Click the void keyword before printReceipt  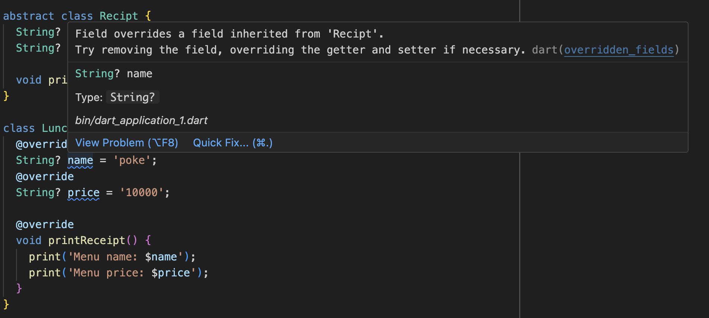coord(29,240)
